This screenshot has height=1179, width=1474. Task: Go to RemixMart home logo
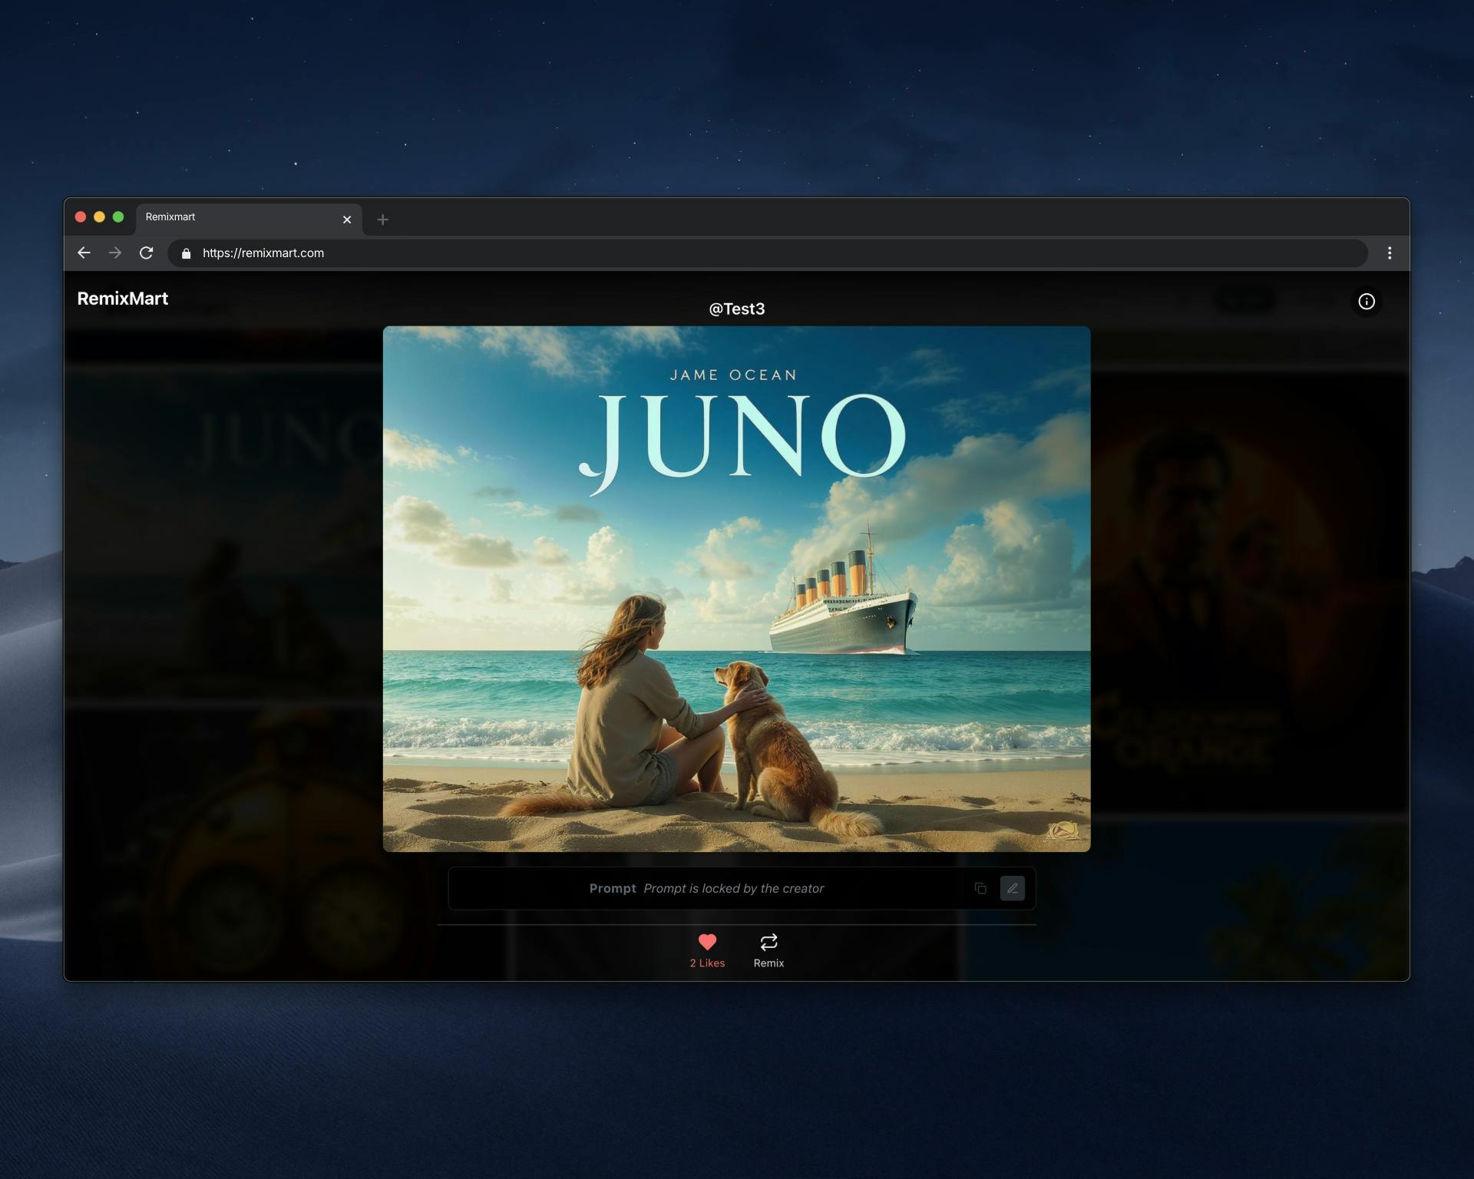click(x=123, y=299)
